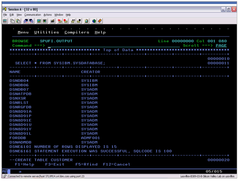Click the SELECT * FROM SYSIBM.SYSDATABASE statement

[60, 63]
